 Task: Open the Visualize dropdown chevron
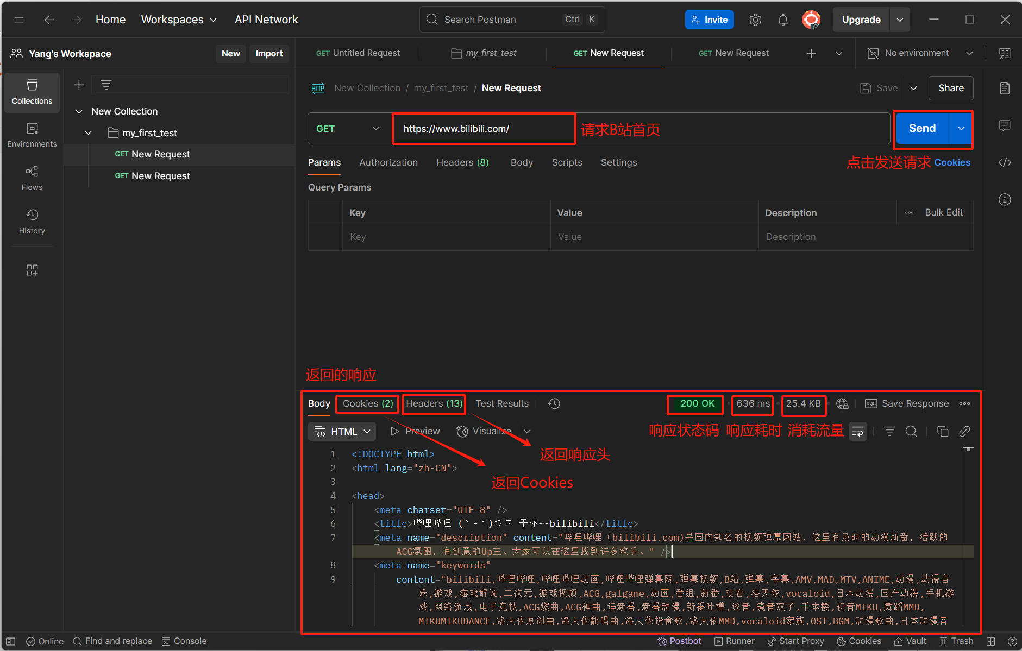[x=527, y=432]
